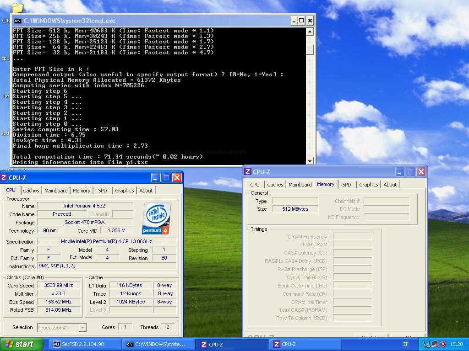Activate the first CPU-Z taskbar button

(231, 344)
